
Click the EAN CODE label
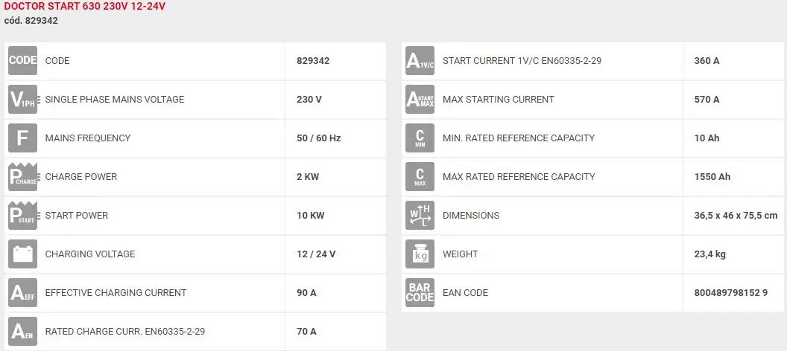pos(465,292)
